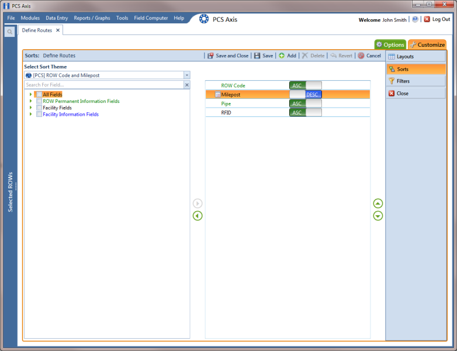
Task: Expand Facility Information Fields node
Action: point(30,114)
